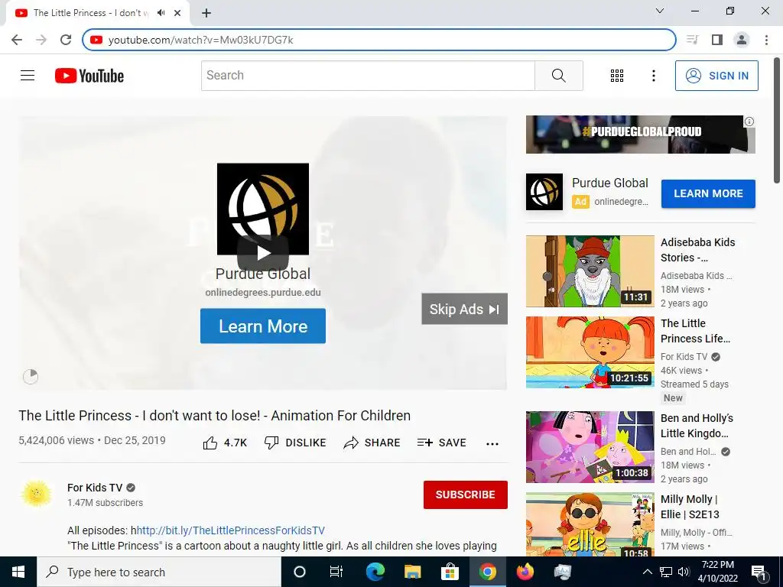Click the Purdue Global sidebar logo
The image size is (783, 587).
click(x=544, y=192)
